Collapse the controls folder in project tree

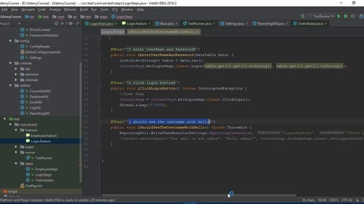tap(10, 63)
